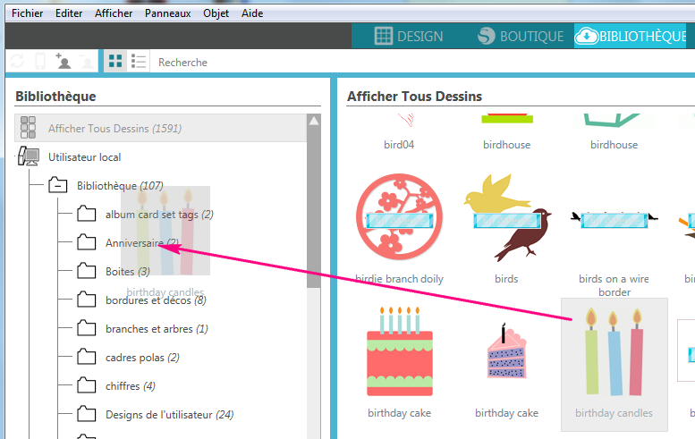The height and width of the screenshot is (439, 695).
Task: Select Afficher Tous Dessins (1591) row
Action: pos(160,128)
